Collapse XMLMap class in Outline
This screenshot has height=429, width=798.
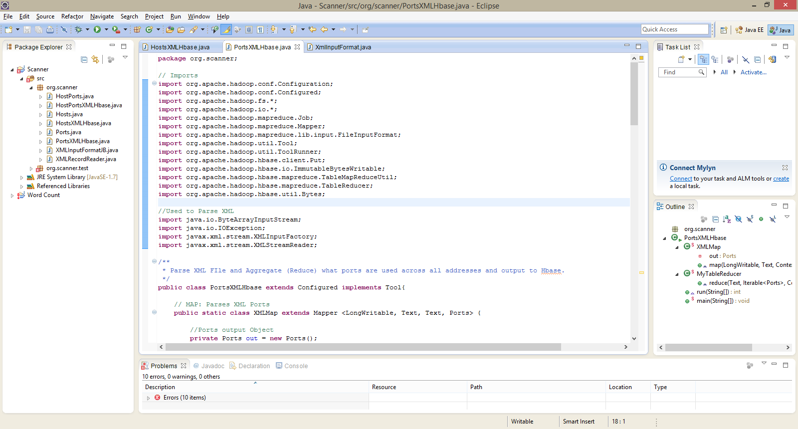tap(677, 247)
